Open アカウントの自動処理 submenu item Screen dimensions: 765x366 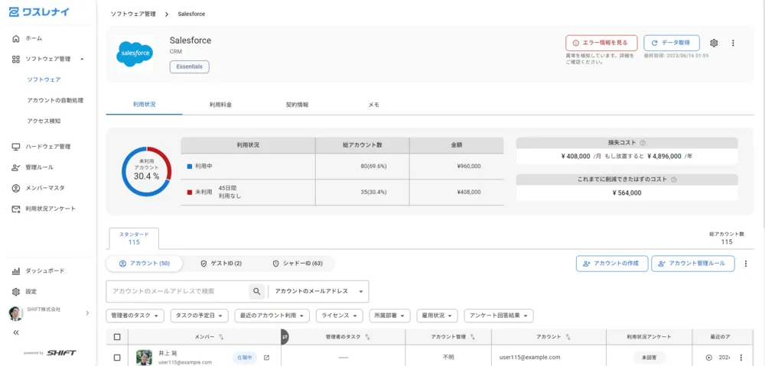tap(55, 100)
